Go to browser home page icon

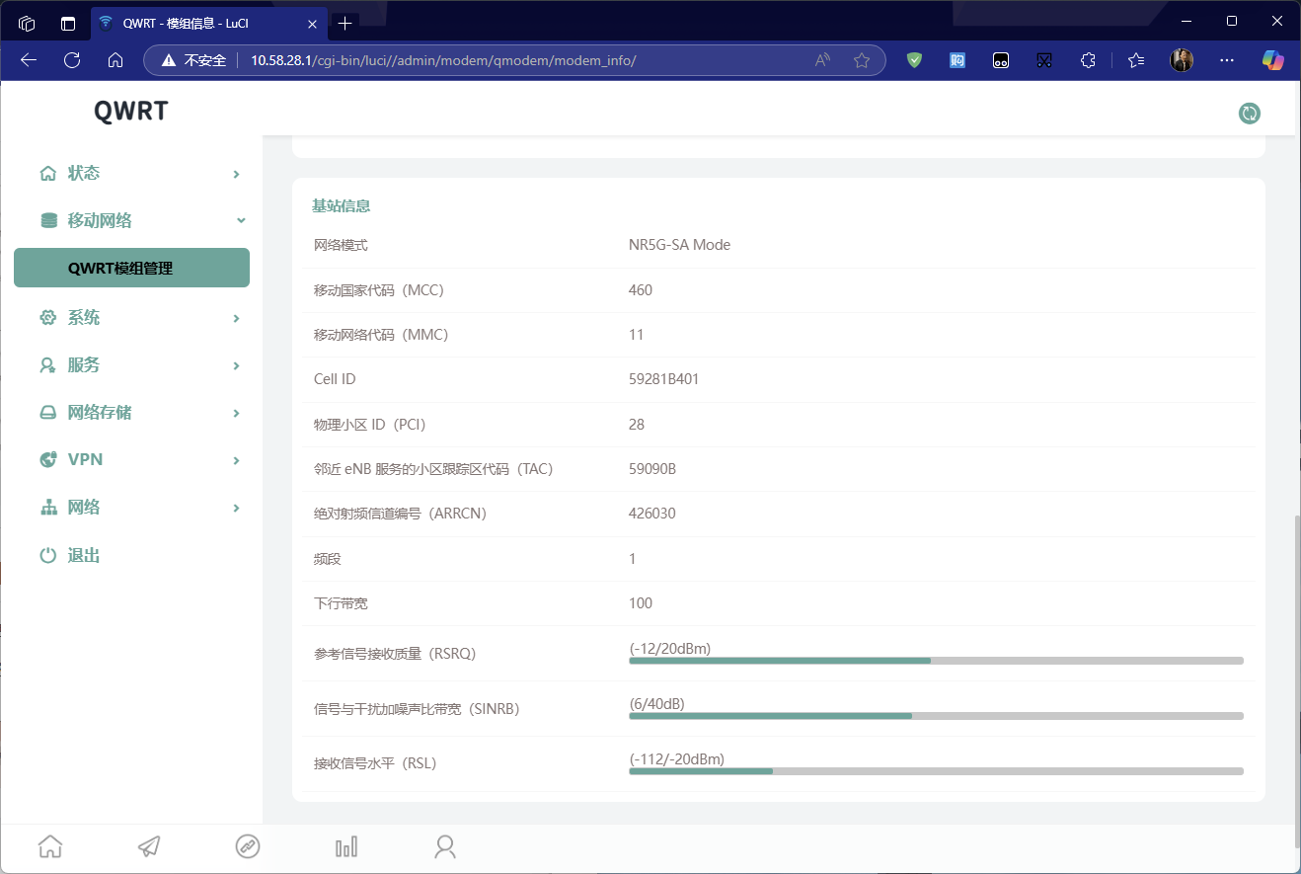tap(115, 60)
